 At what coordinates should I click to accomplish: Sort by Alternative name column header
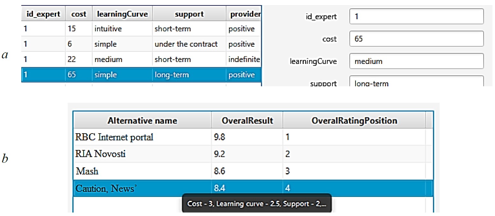coord(142,121)
